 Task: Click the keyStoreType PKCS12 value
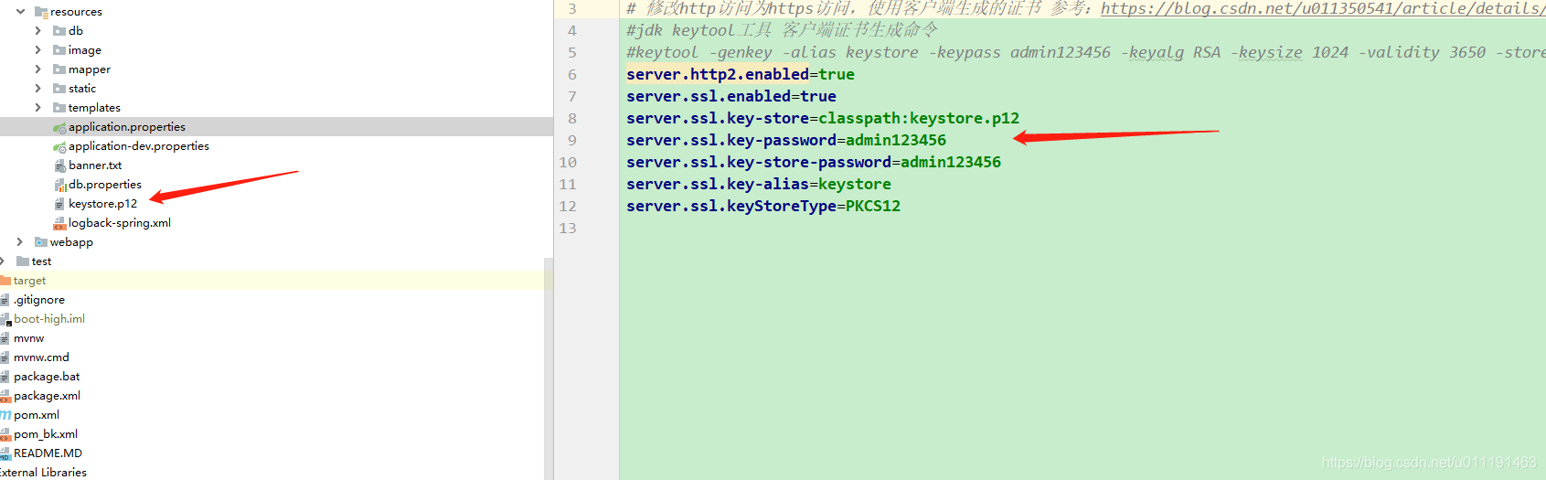click(x=873, y=207)
